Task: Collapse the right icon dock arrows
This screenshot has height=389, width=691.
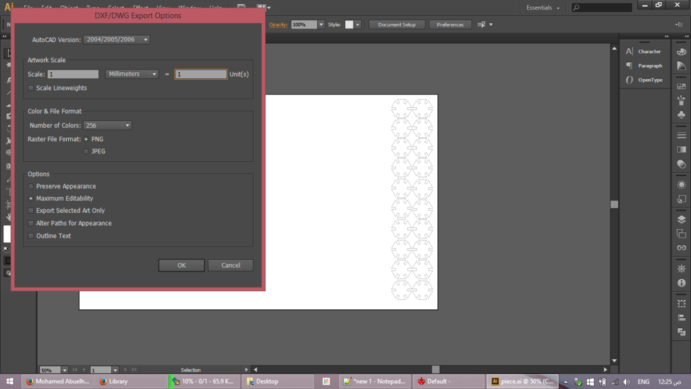Action: (x=686, y=36)
